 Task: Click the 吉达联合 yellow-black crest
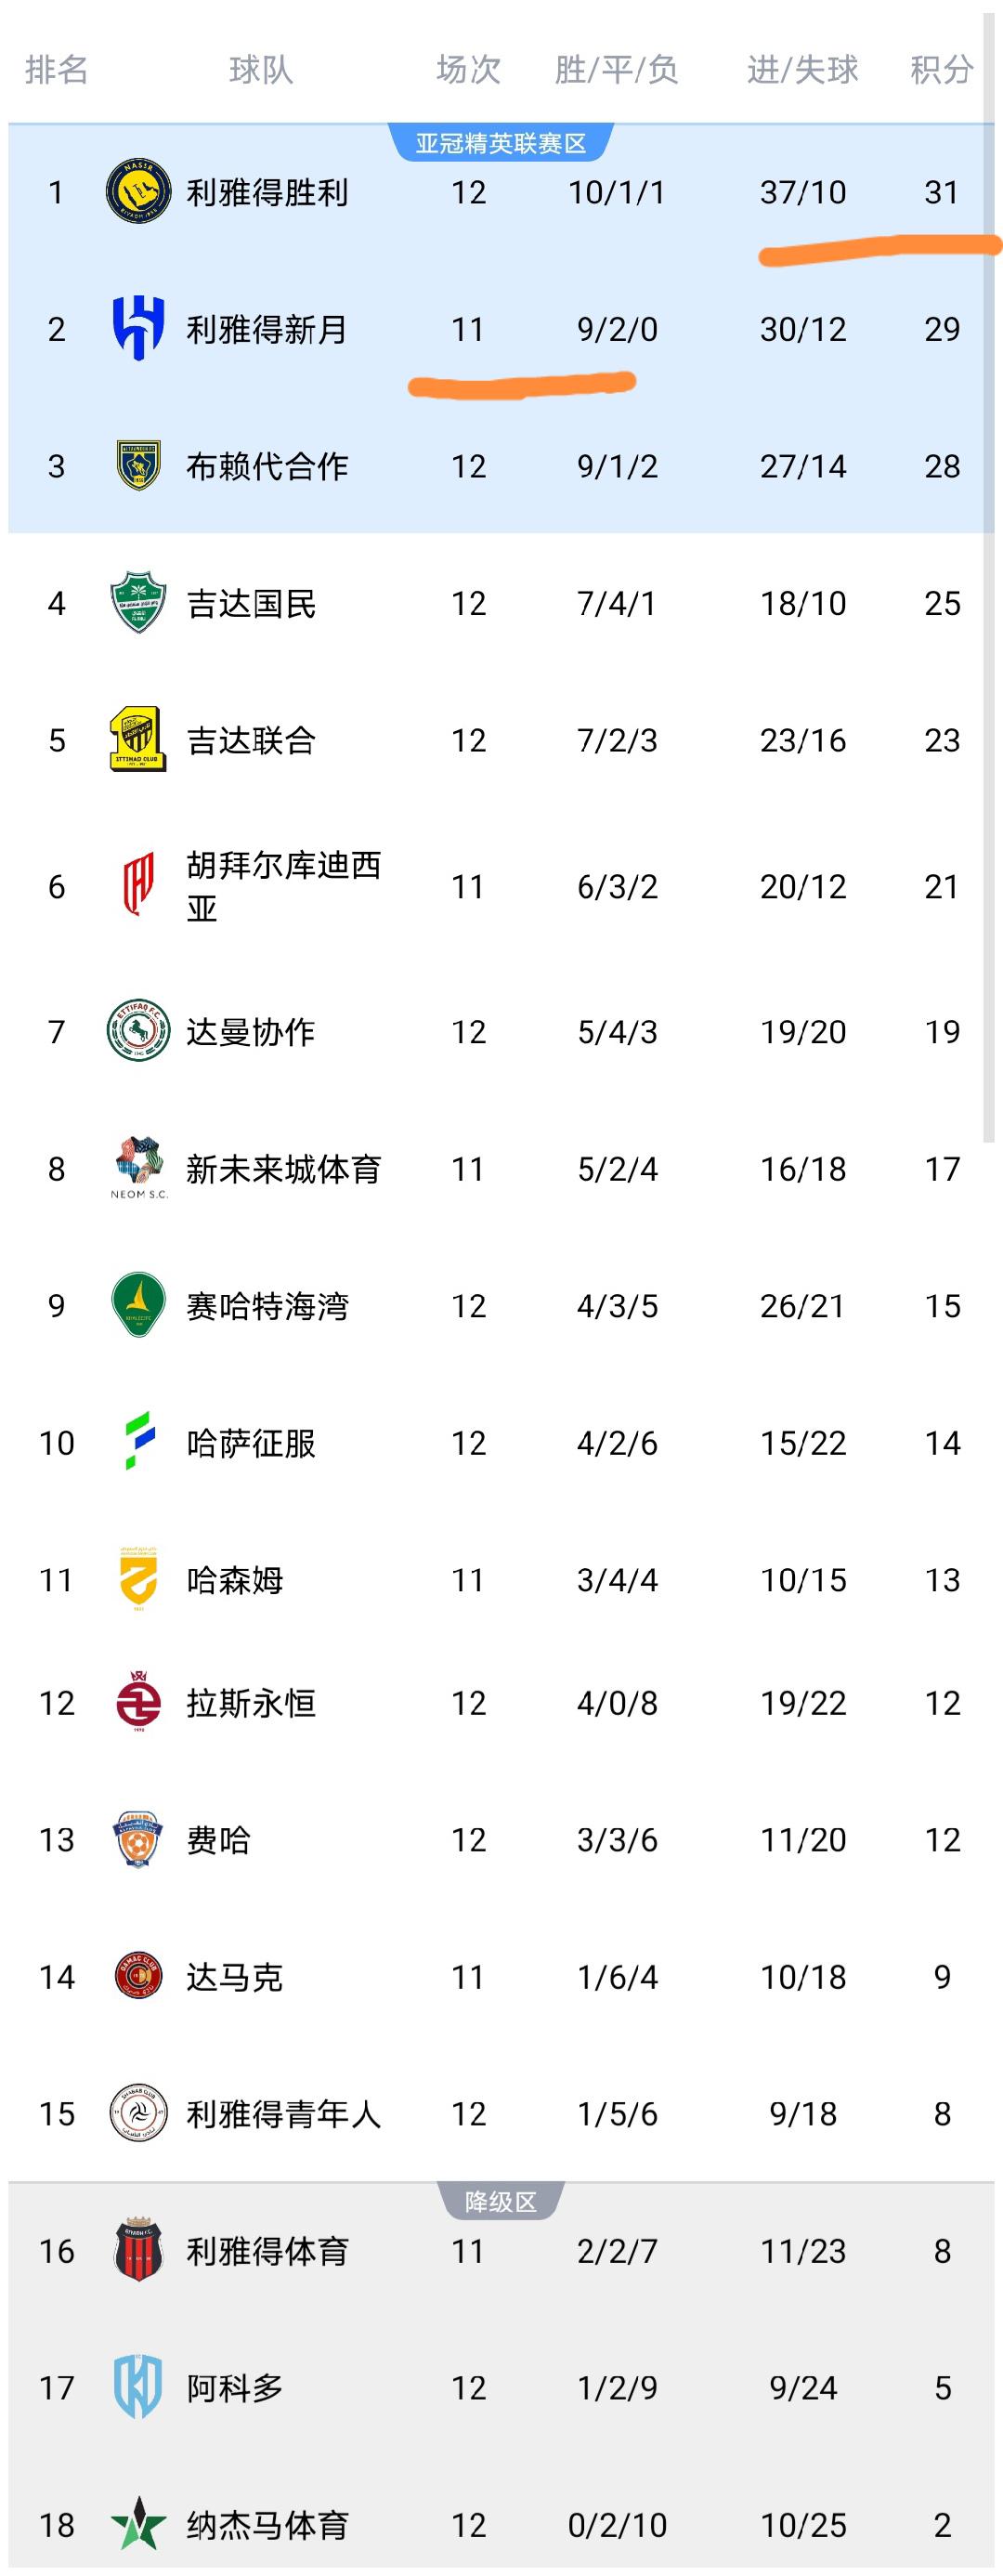(138, 740)
